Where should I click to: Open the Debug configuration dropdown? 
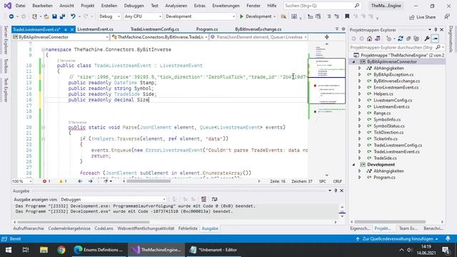click(x=109, y=16)
